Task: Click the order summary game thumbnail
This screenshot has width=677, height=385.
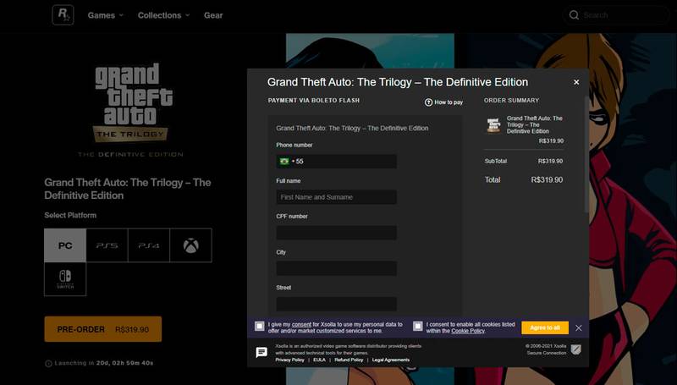Action: point(493,124)
